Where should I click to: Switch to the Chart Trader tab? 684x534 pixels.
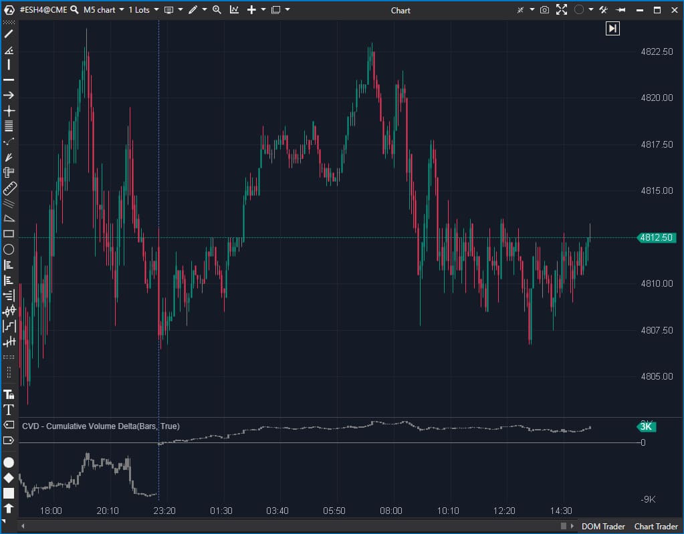(656, 527)
